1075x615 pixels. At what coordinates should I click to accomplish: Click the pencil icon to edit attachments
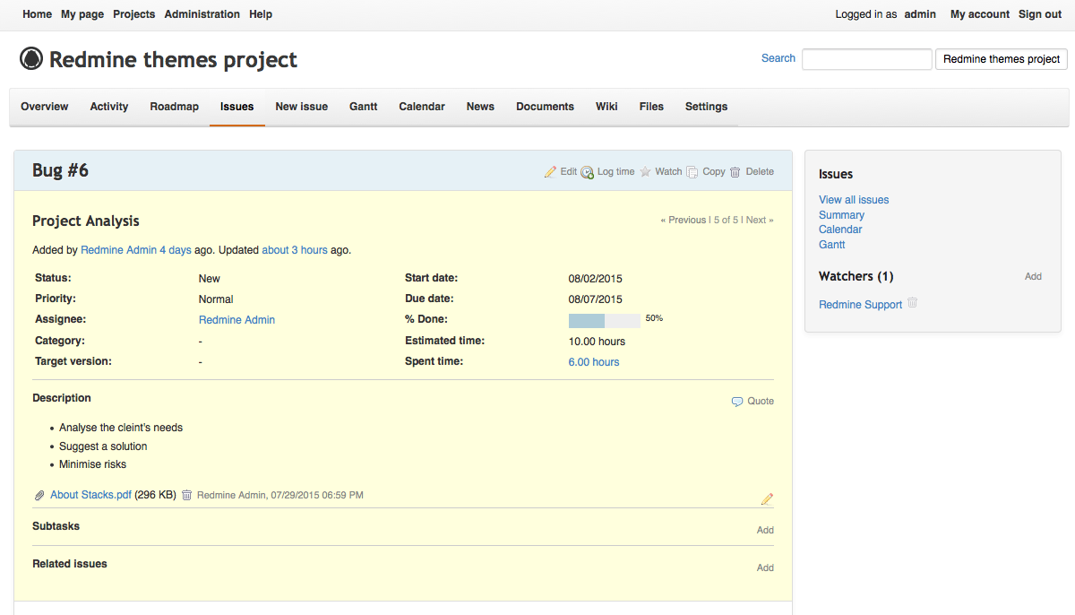pos(767,498)
